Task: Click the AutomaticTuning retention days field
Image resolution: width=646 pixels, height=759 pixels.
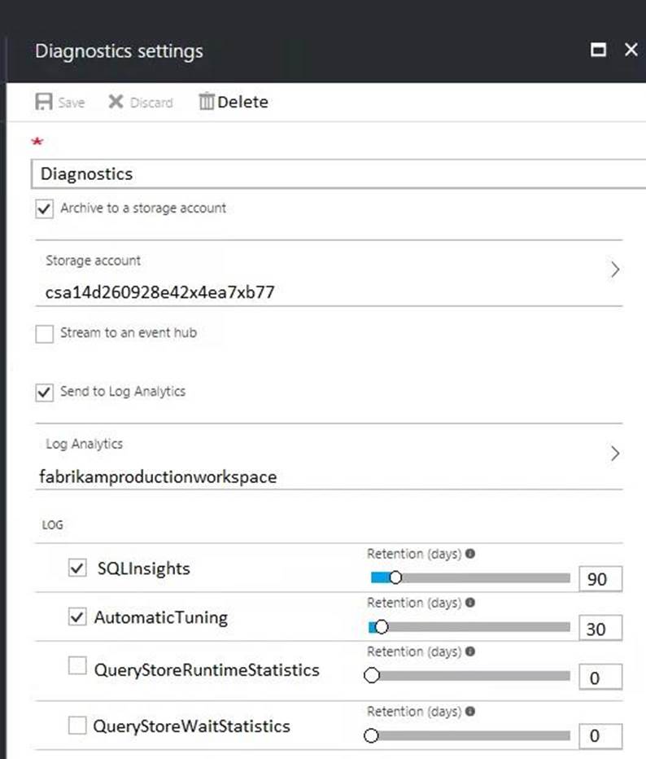Action: click(600, 629)
